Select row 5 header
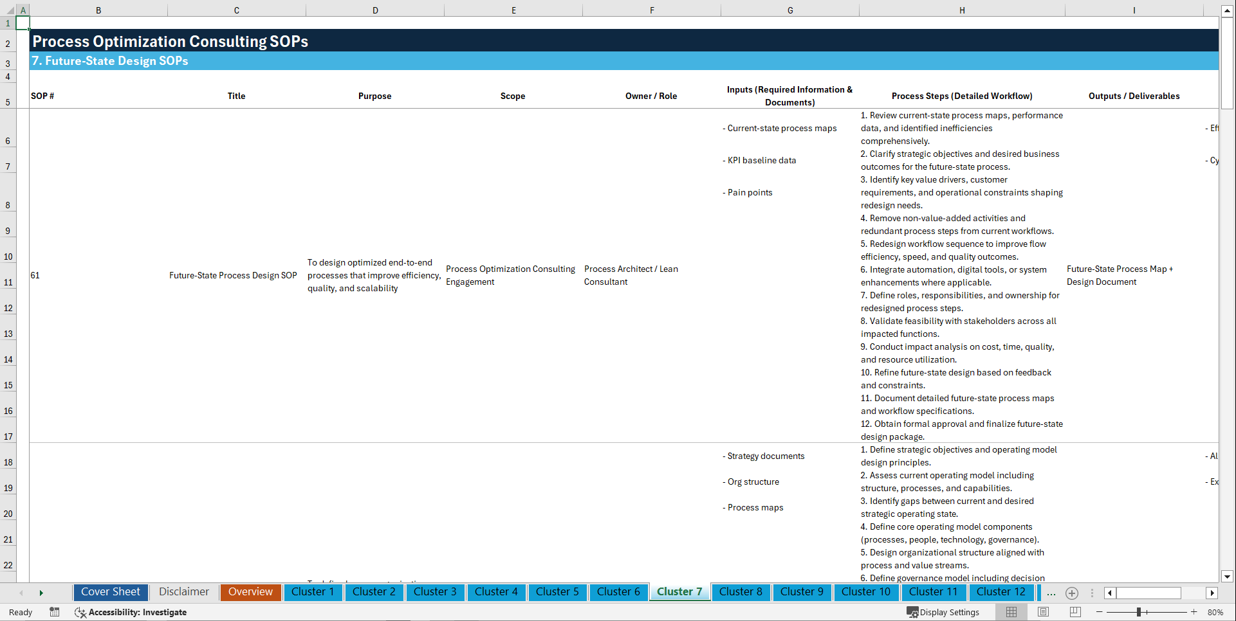The height and width of the screenshot is (621, 1236). (8, 96)
